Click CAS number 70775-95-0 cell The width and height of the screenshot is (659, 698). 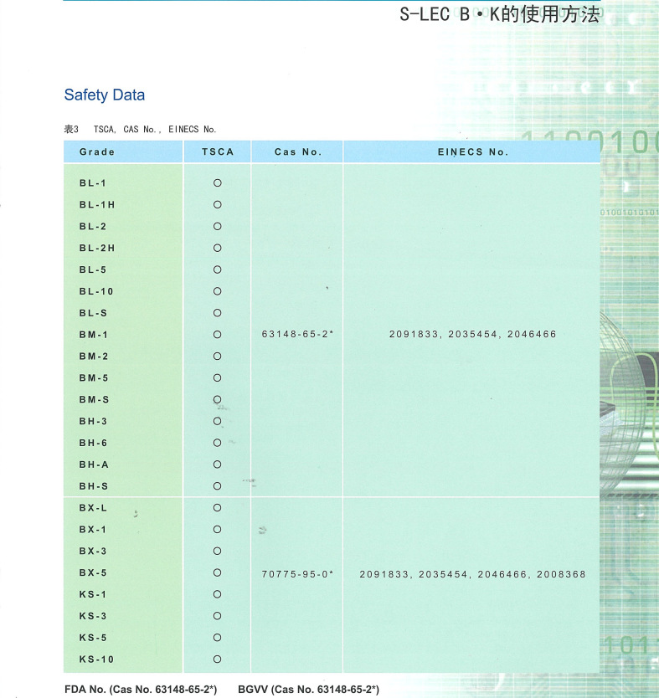point(297,574)
